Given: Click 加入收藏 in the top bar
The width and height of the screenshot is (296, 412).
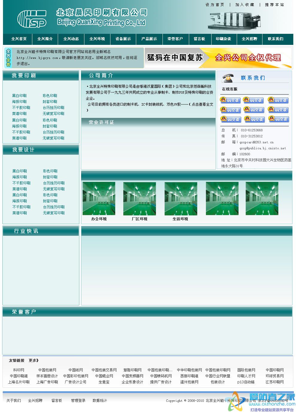Looking at the screenshot, I should (245, 5).
